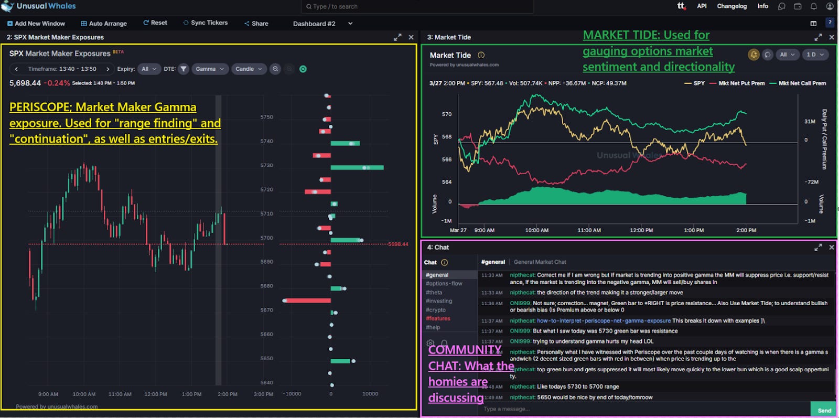Open the '1 D' timeframe dropdown
Screen dimensions: 839x418
(x=815, y=55)
